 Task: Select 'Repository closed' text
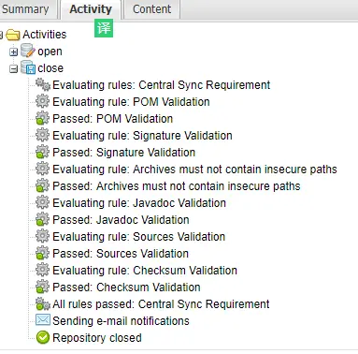[97, 338]
